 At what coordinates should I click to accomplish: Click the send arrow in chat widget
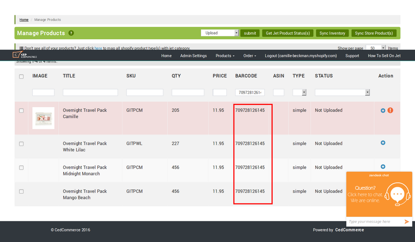(406, 222)
